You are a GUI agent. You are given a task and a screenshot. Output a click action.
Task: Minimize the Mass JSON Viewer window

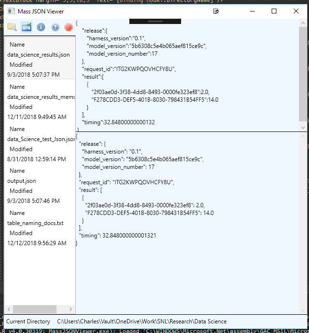pyautogui.click(x=252, y=11)
